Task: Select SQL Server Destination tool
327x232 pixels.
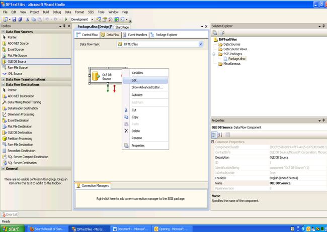Action: [22, 163]
